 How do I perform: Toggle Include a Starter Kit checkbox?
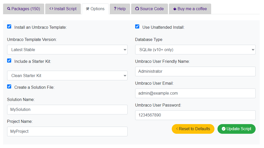tap(9, 61)
